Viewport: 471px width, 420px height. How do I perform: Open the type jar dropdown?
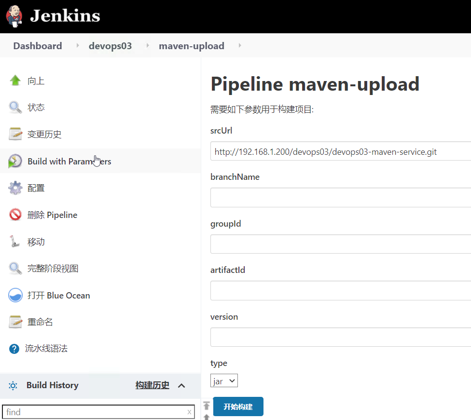[x=224, y=380]
